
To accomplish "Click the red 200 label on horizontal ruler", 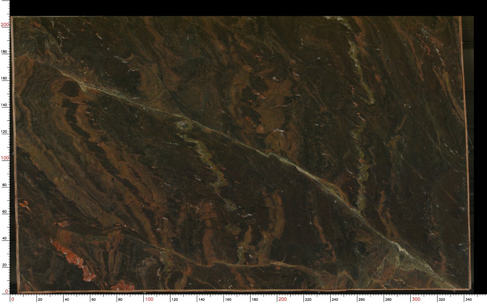I will coord(282,300).
